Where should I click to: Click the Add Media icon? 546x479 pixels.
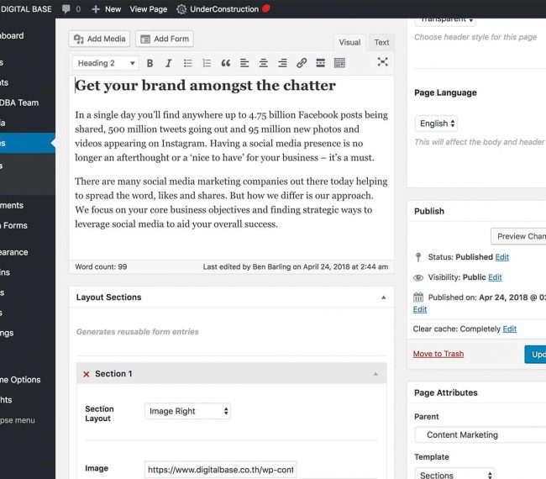click(79, 39)
